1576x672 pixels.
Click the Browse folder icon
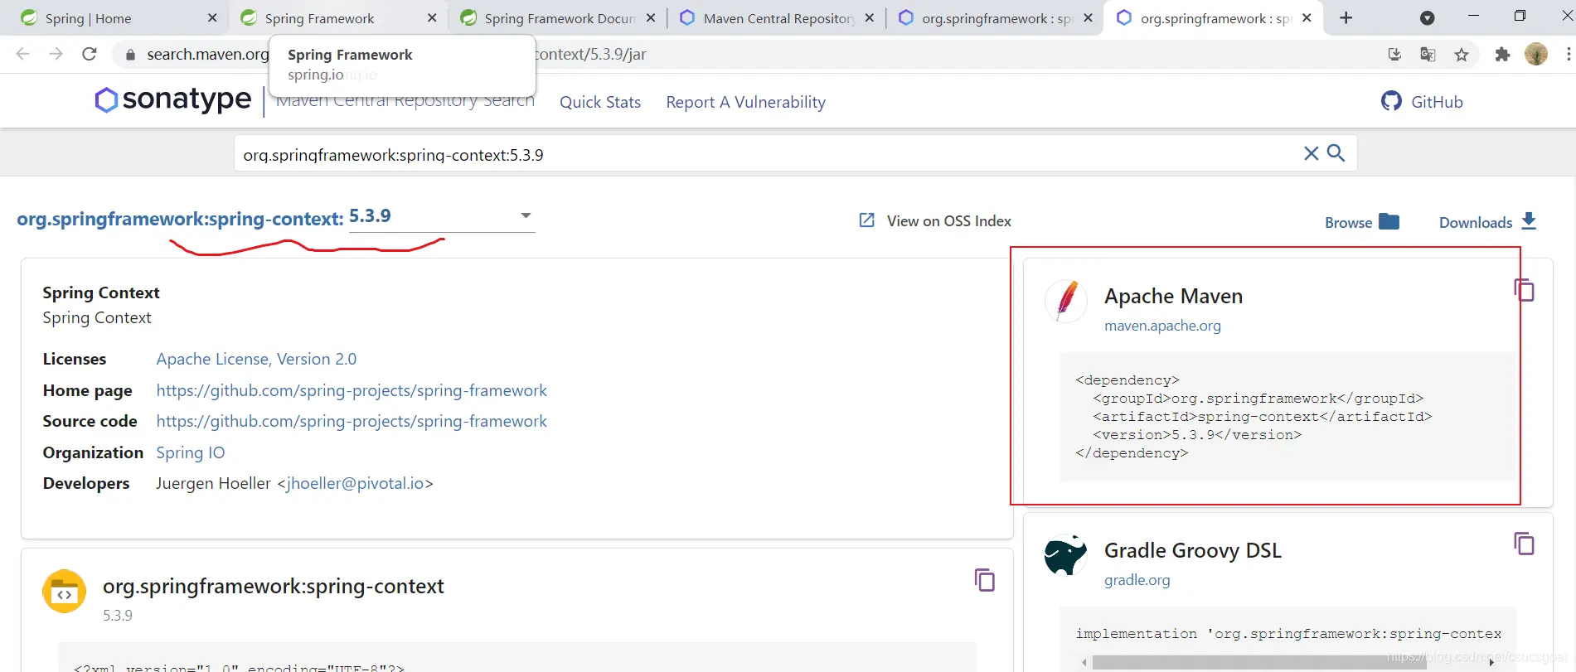pyautogui.click(x=1389, y=221)
